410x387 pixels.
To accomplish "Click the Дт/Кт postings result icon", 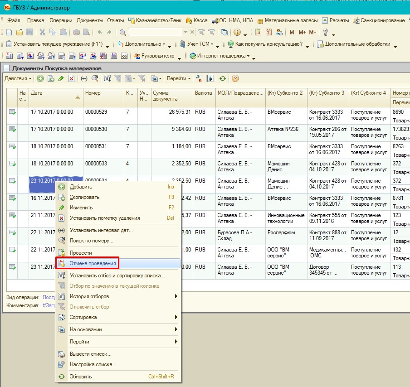I will [x=199, y=78].
